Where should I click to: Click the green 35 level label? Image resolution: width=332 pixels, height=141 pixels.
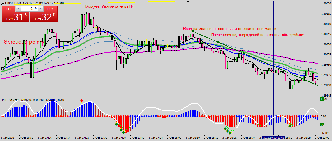click(x=322, y=99)
